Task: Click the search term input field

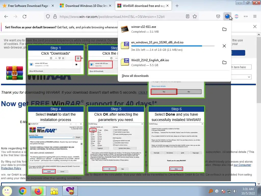Action: [x=241, y=67]
